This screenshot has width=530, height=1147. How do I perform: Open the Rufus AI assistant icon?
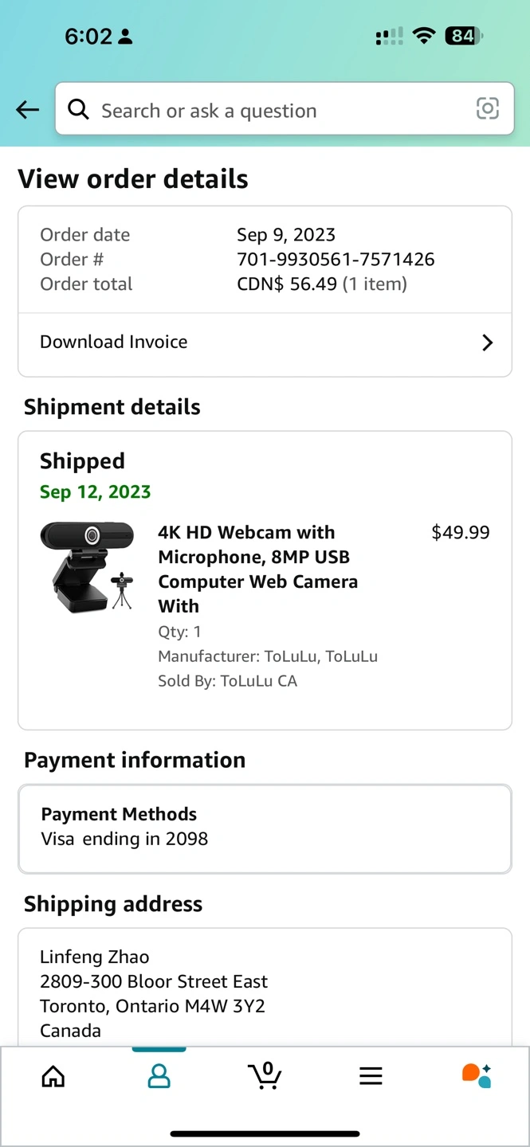tap(477, 1075)
